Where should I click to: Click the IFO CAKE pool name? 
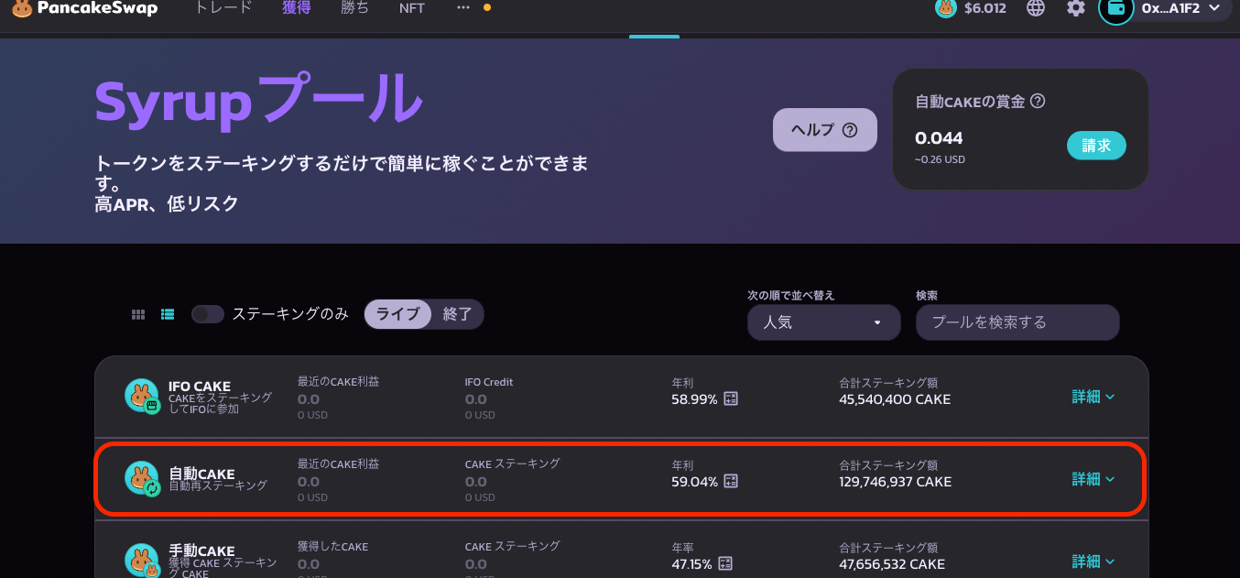click(x=200, y=387)
